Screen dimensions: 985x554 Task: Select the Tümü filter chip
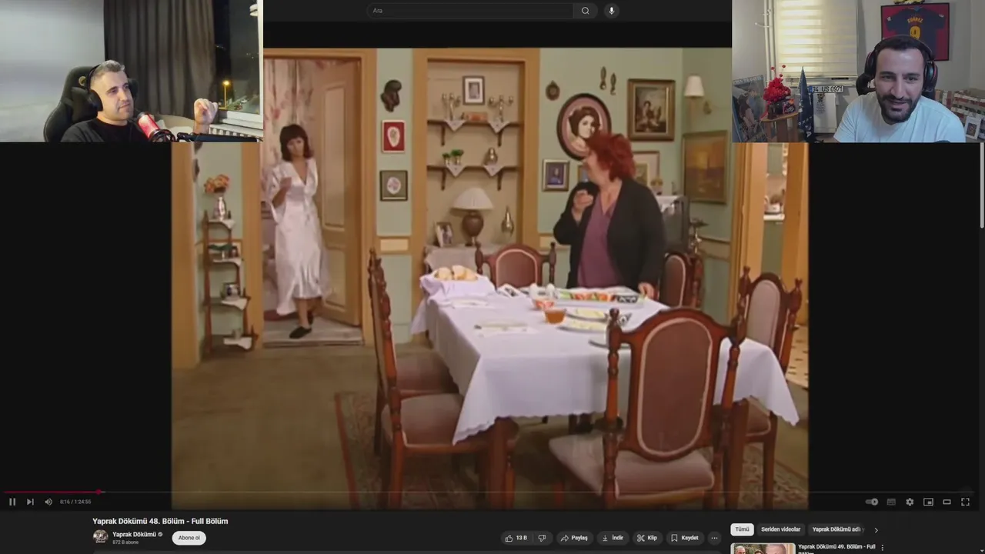coord(742,529)
